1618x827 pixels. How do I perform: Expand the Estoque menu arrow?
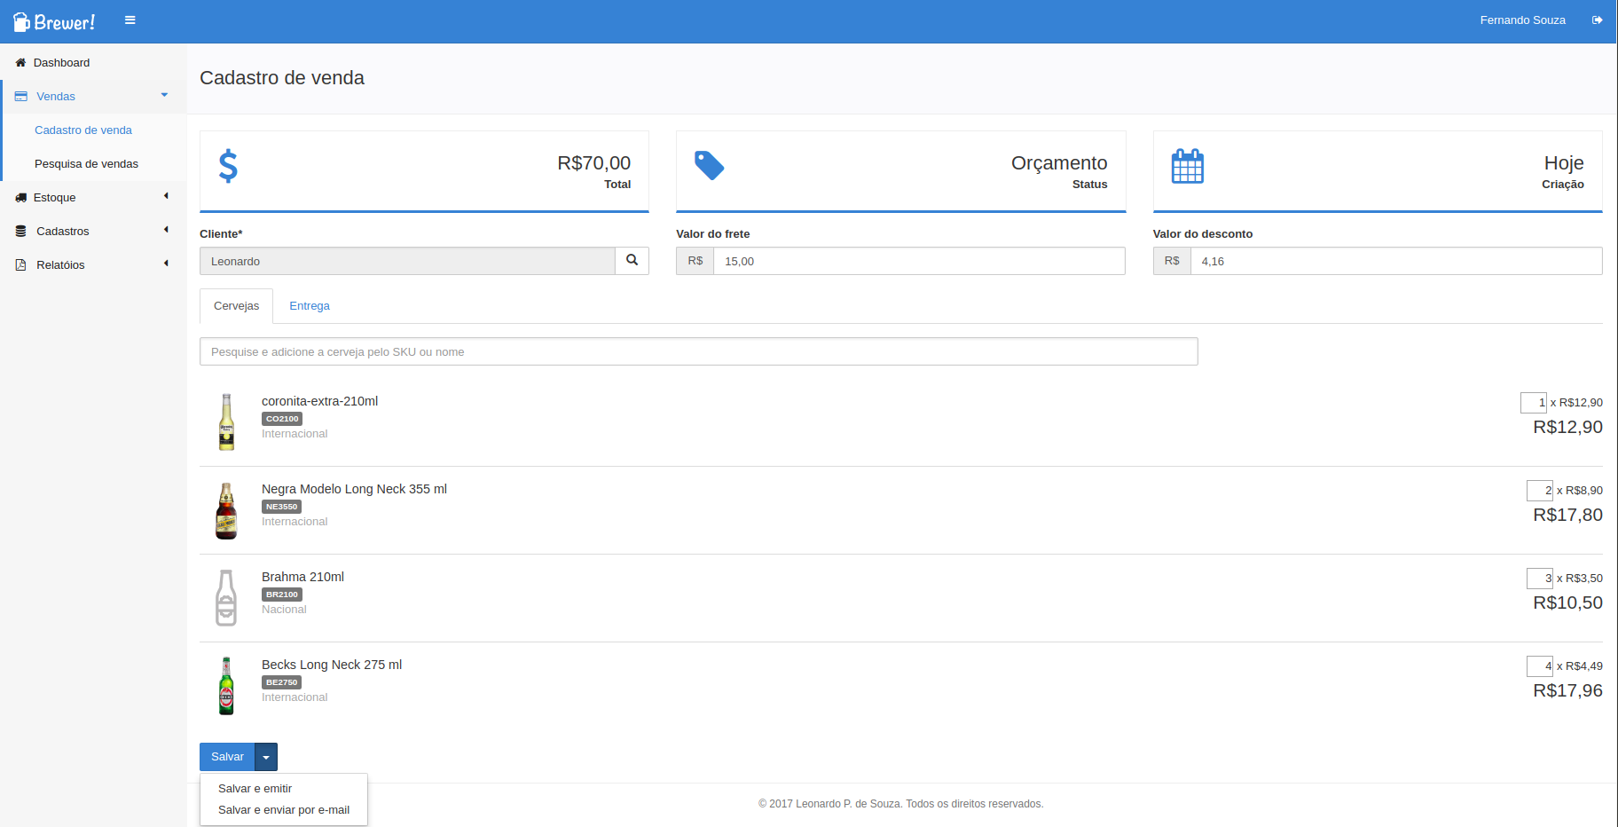pyautogui.click(x=166, y=196)
